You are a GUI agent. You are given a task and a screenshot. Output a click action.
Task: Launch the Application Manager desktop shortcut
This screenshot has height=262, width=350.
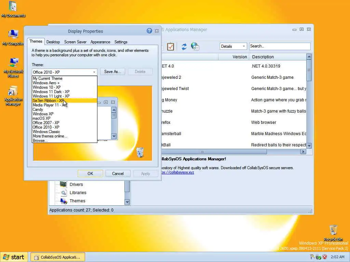coord(13,96)
